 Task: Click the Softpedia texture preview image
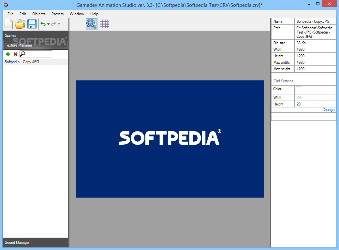point(170,139)
